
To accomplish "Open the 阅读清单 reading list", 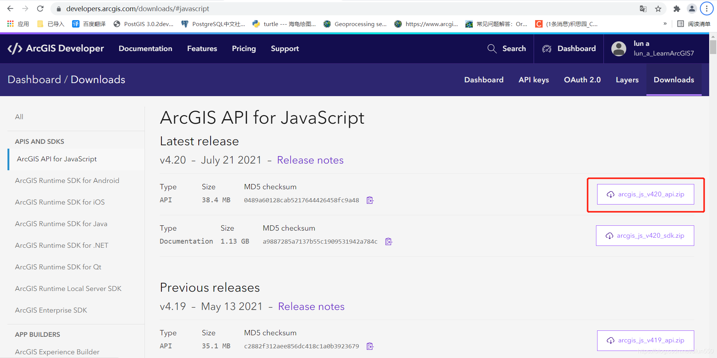I will coord(694,24).
